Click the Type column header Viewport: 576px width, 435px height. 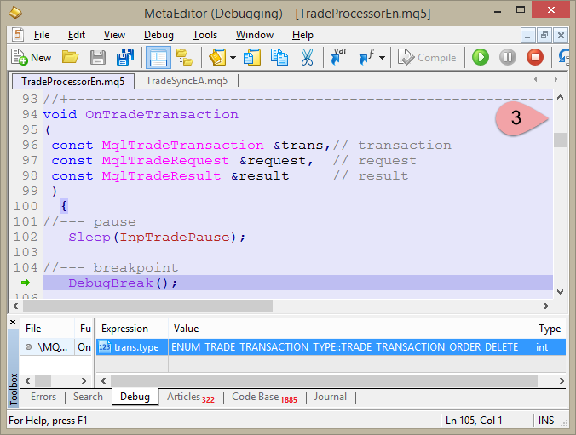550,329
